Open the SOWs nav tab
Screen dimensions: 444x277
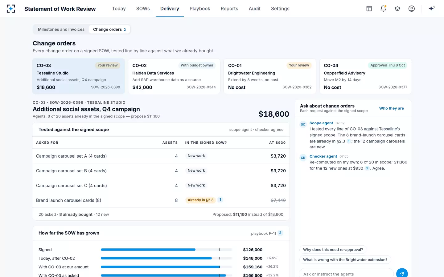(x=143, y=9)
